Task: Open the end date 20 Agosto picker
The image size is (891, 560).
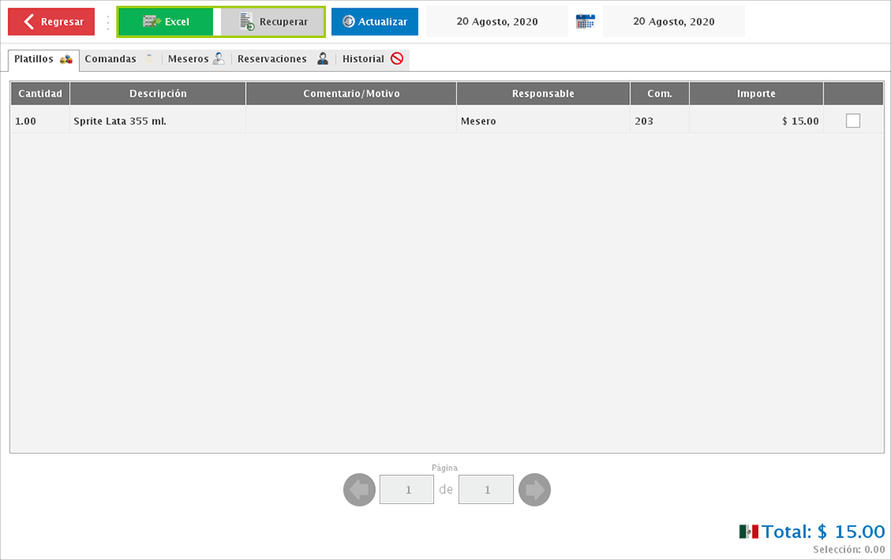Action: click(x=673, y=21)
